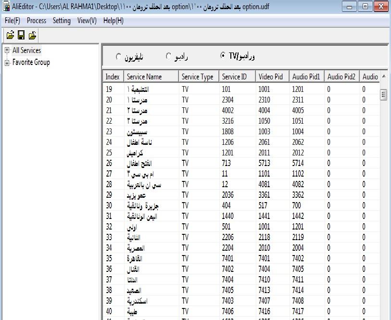Click Service ID cell 3216
Viewport: 391px width, 320px height.
(x=227, y=121)
